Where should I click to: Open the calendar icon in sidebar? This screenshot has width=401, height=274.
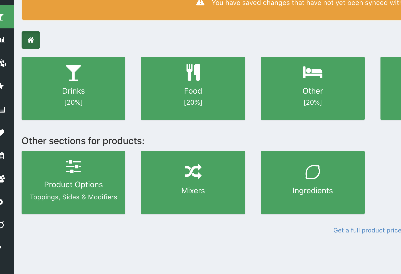pos(2,156)
